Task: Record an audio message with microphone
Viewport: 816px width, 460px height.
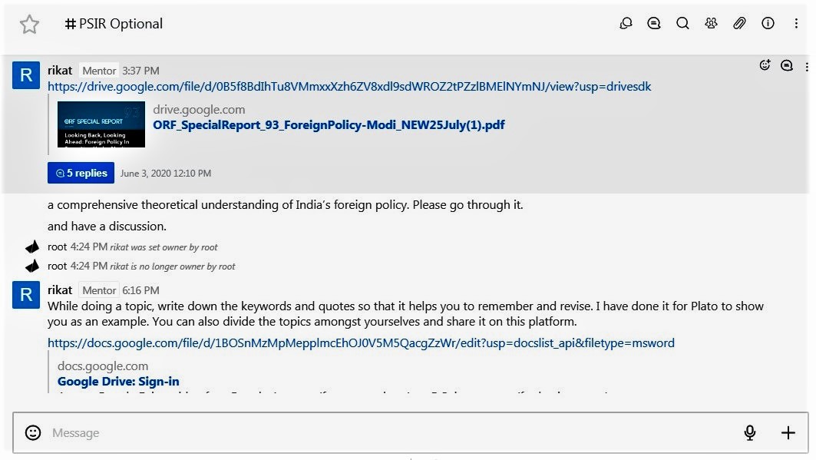Action: (750, 433)
